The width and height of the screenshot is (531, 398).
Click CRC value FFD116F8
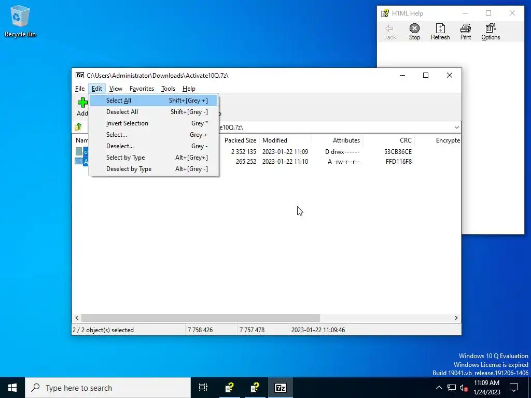399,162
